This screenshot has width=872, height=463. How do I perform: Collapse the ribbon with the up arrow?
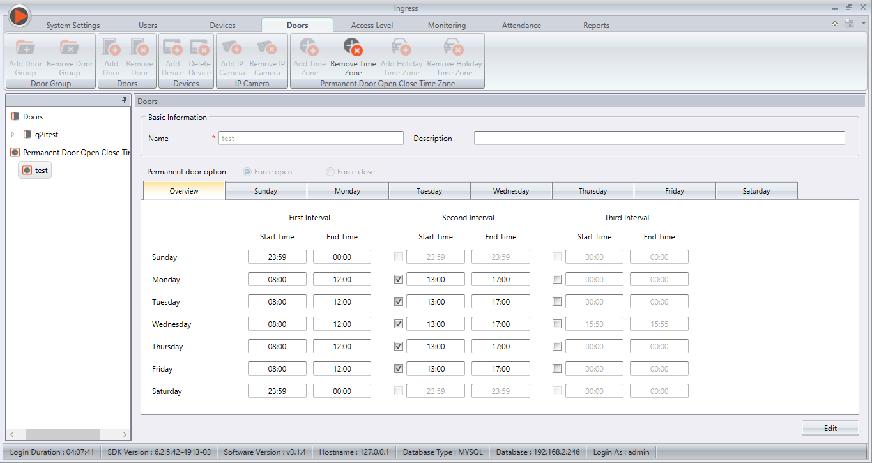click(x=835, y=24)
